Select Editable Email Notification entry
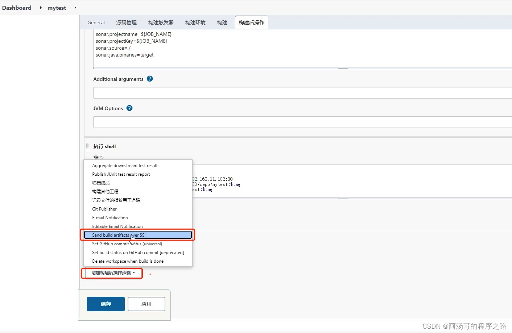Screen dimensions: 512x333 click(x=138, y=226)
